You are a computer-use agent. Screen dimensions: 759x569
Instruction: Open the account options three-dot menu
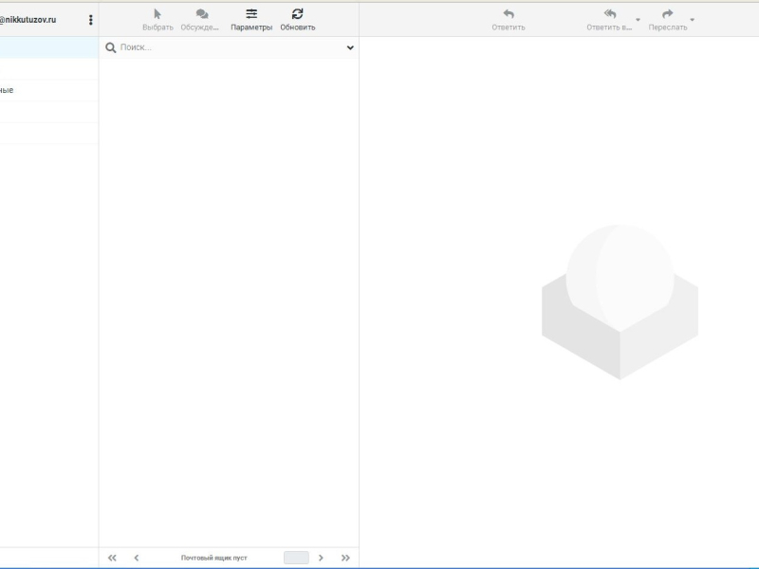(90, 20)
